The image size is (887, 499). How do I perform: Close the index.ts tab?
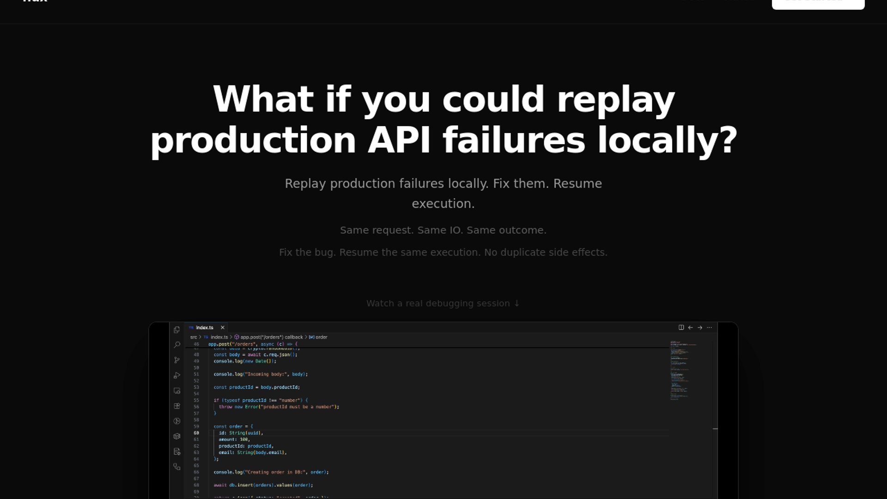pos(222,328)
